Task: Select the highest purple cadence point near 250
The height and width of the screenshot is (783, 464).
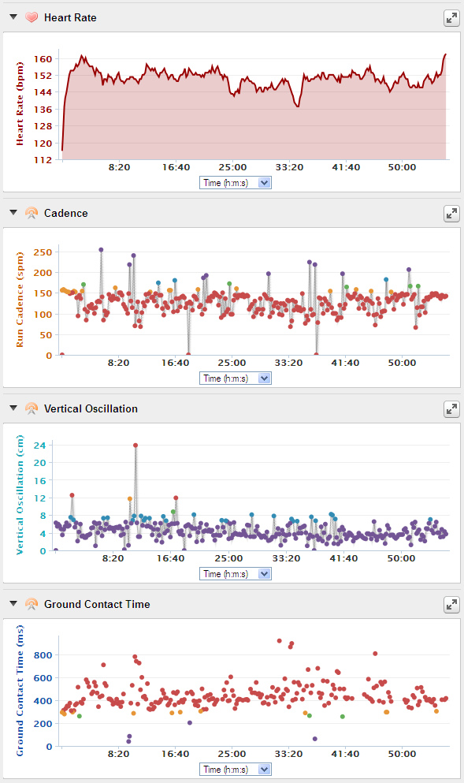Action: coord(102,250)
